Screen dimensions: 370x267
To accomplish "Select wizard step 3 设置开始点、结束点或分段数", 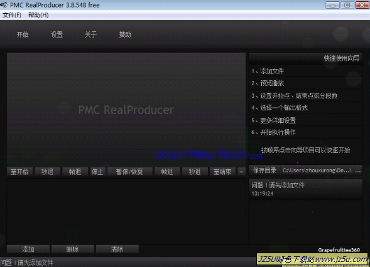I will pos(305,95).
